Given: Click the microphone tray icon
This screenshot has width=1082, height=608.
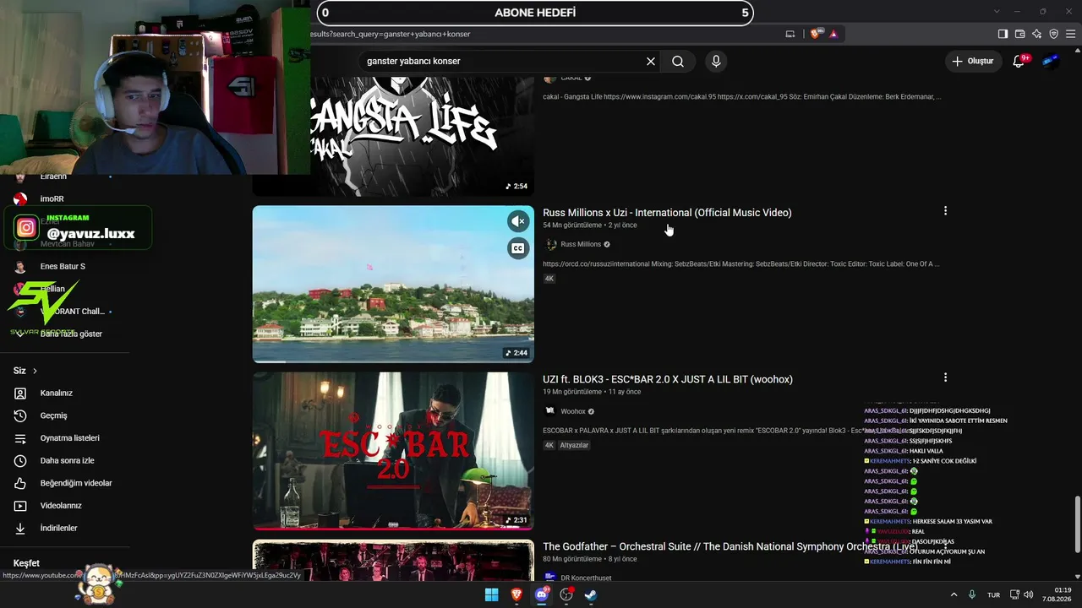Looking at the screenshot, I should tap(972, 594).
